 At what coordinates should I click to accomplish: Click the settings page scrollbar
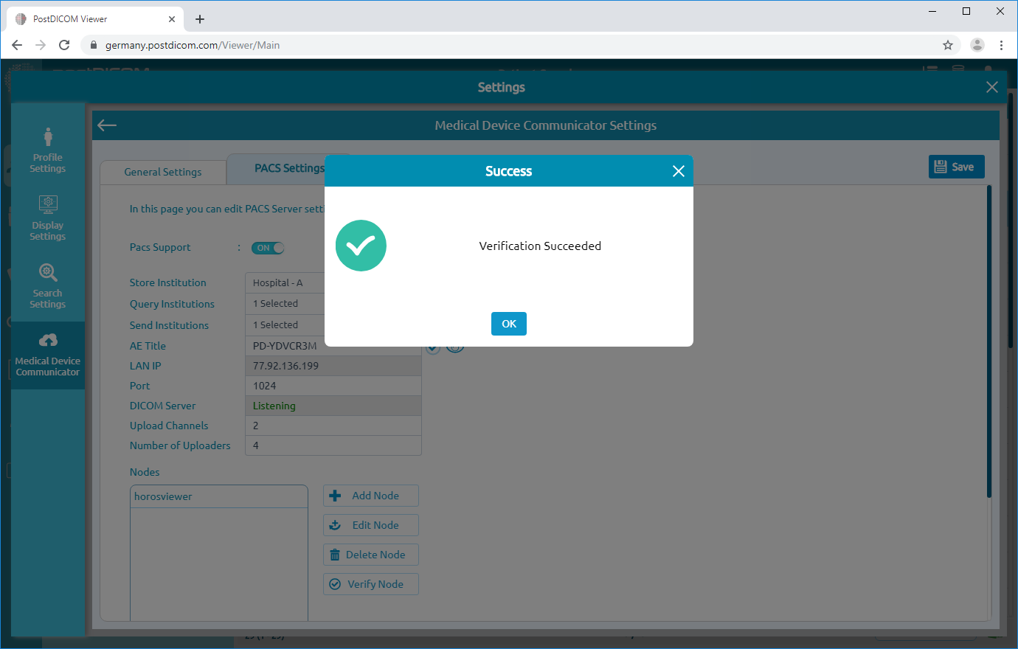coord(989,341)
